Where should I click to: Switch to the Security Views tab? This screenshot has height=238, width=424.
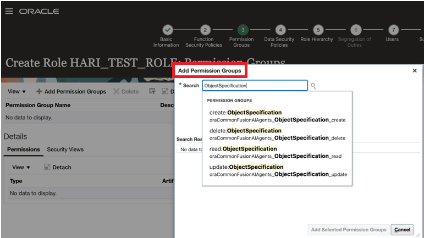pyautogui.click(x=65, y=150)
